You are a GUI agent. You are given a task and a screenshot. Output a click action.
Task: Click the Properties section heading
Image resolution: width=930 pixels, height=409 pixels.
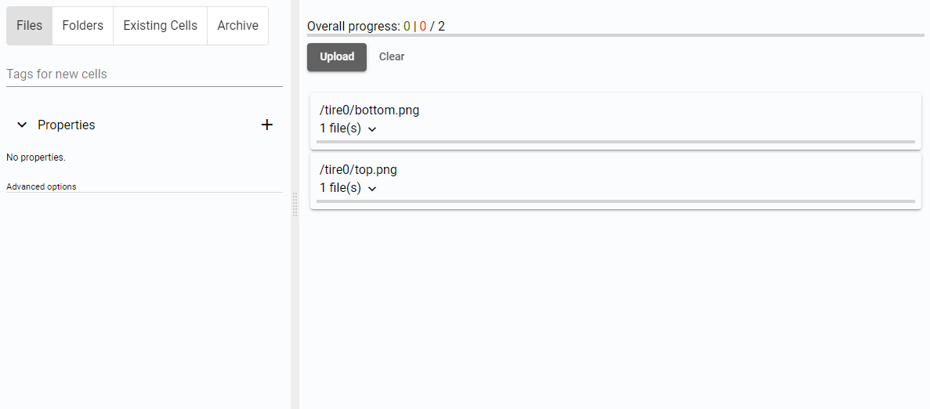pyautogui.click(x=67, y=125)
